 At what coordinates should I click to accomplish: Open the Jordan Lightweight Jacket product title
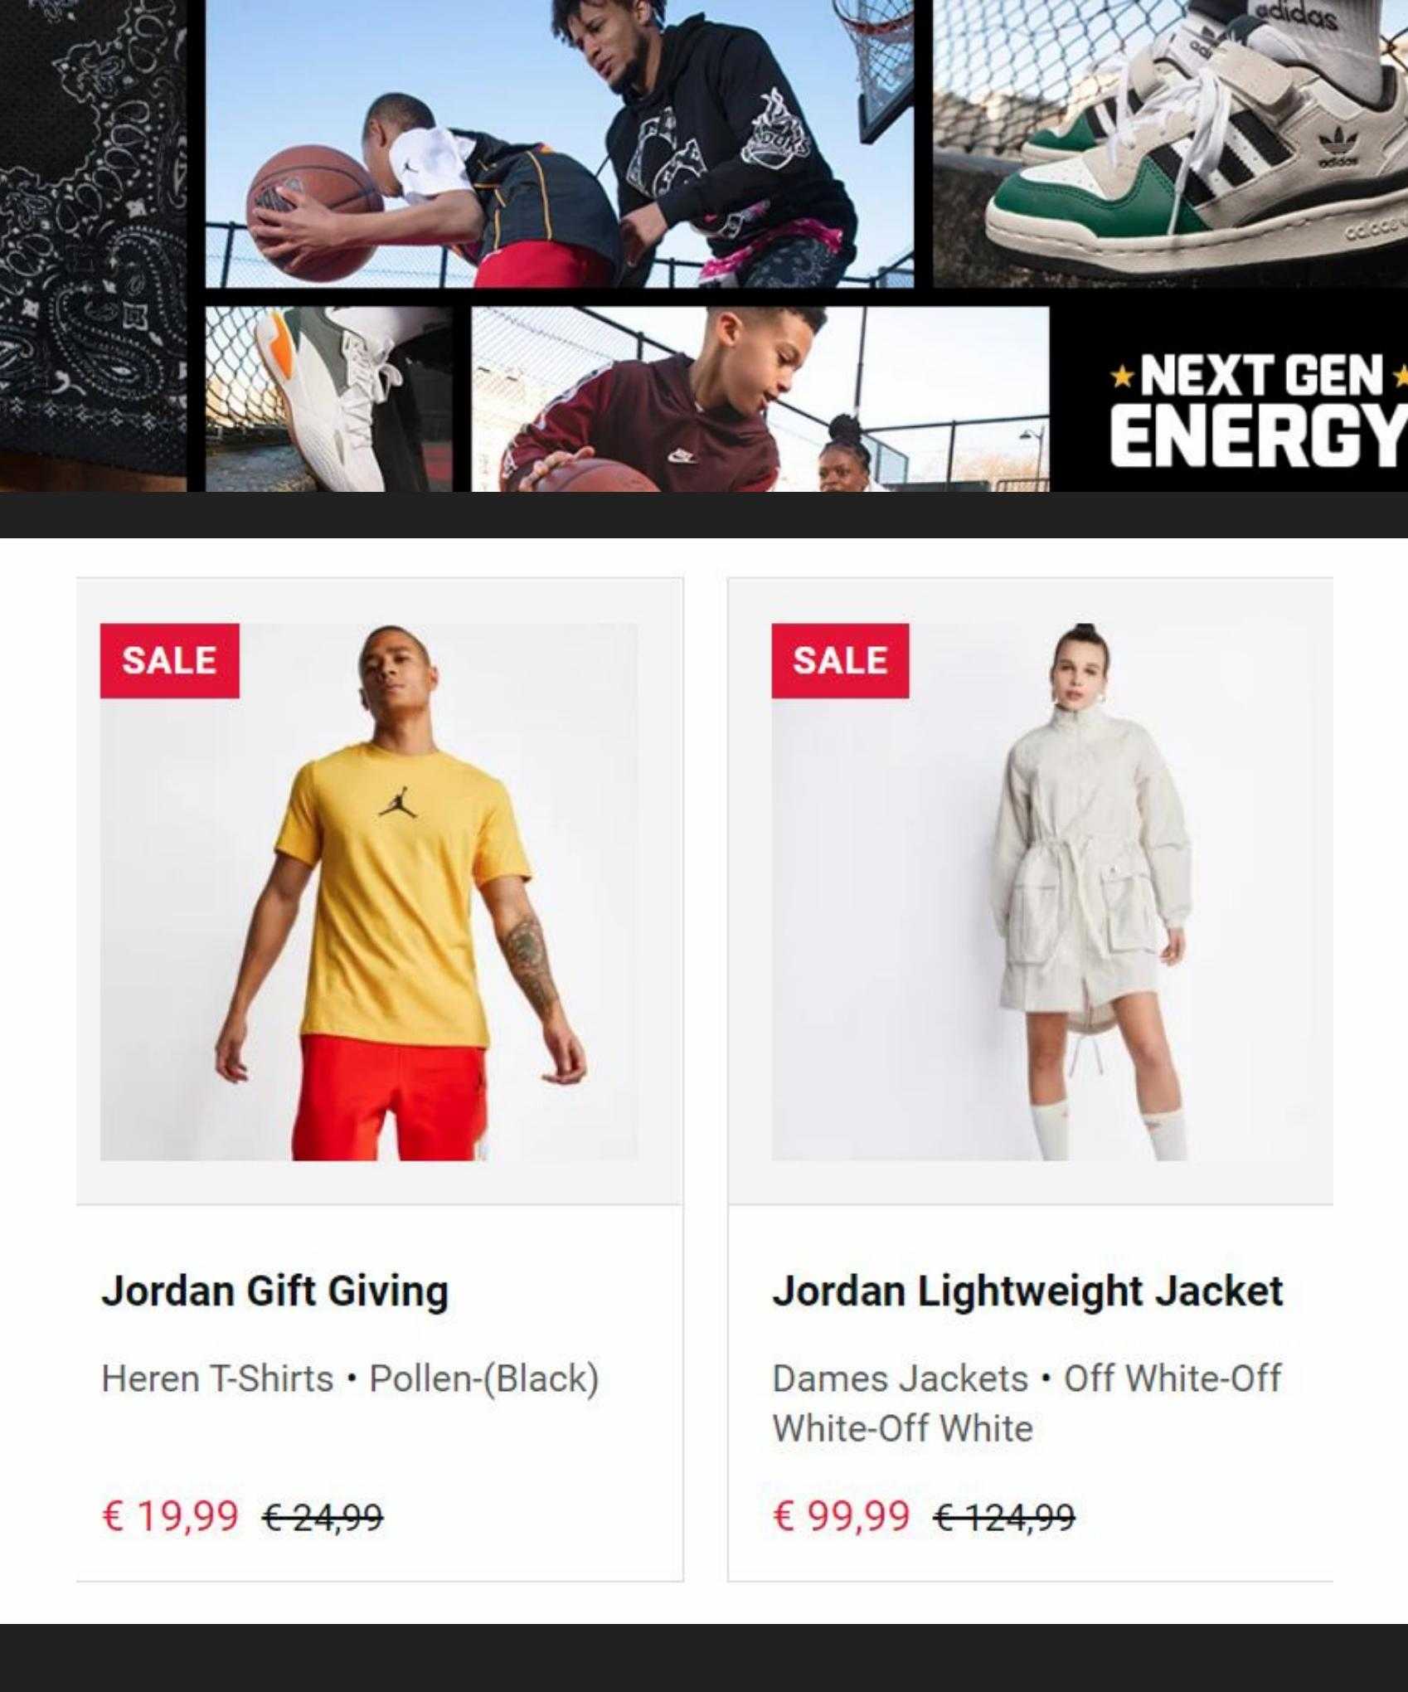click(1027, 1292)
